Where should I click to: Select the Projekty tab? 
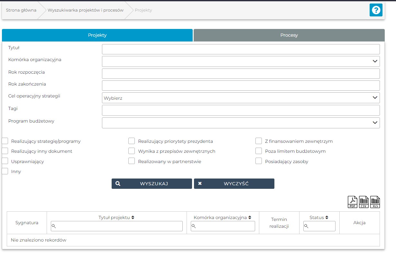click(x=97, y=35)
